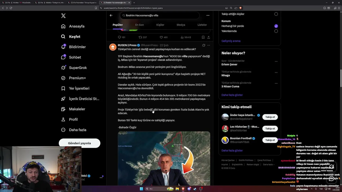Open Ertem Şener trending topic

[x=229, y=65]
